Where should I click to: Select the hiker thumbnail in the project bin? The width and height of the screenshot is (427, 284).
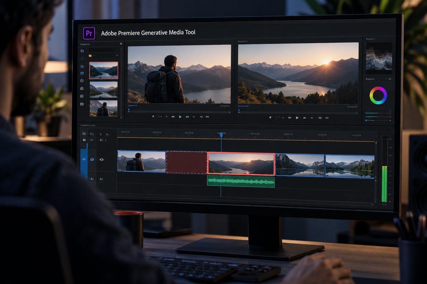(x=104, y=108)
